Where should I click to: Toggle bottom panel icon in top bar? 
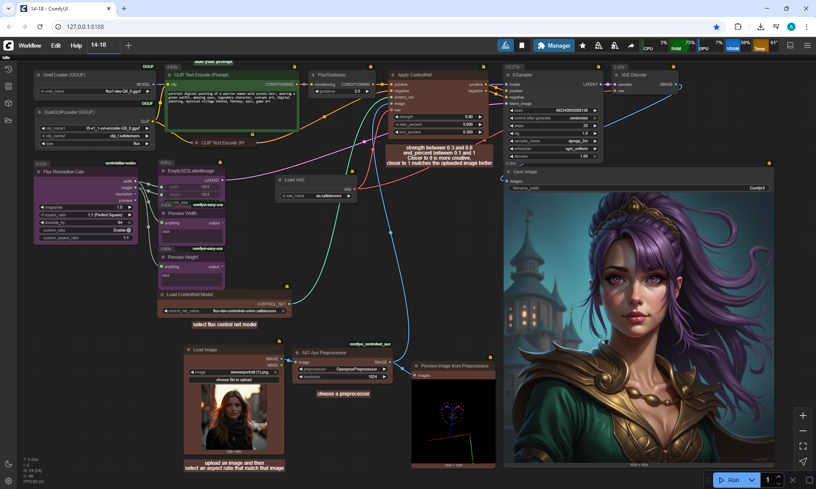[790, 45]
